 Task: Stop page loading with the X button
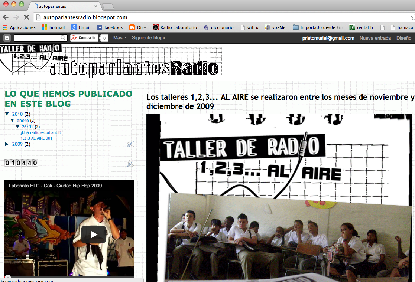pos(26,17)
